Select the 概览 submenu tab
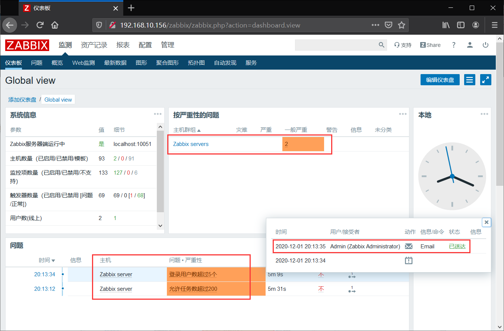Image resolution: width=504 pixels, height=331 pixels. [57, 63]
